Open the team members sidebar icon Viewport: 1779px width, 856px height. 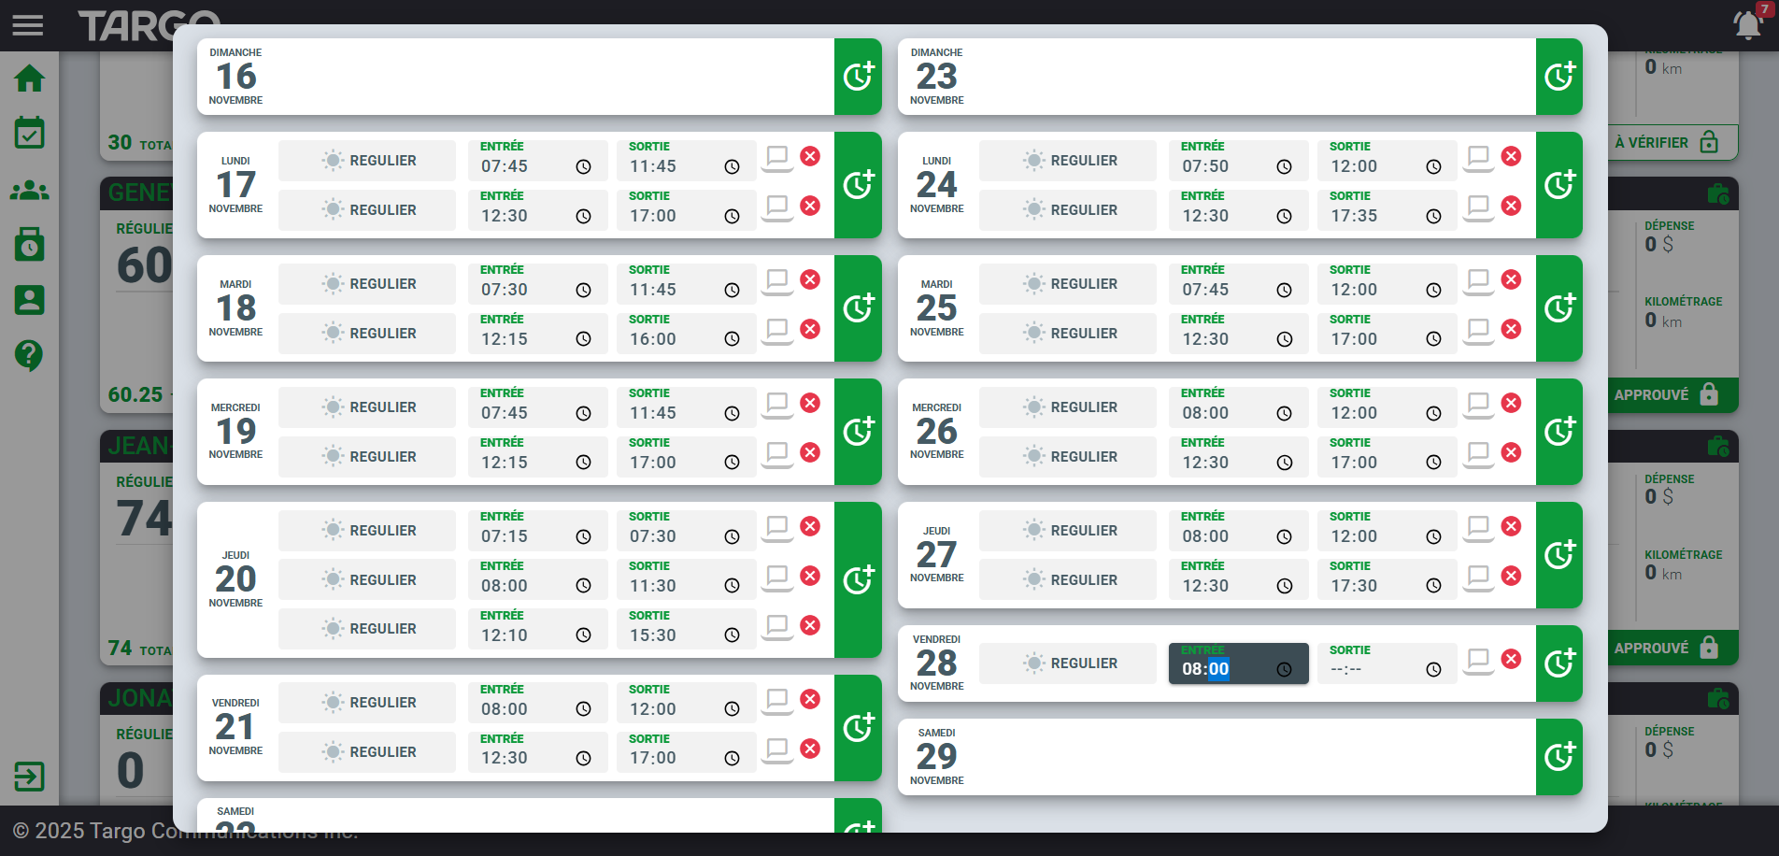29,191
